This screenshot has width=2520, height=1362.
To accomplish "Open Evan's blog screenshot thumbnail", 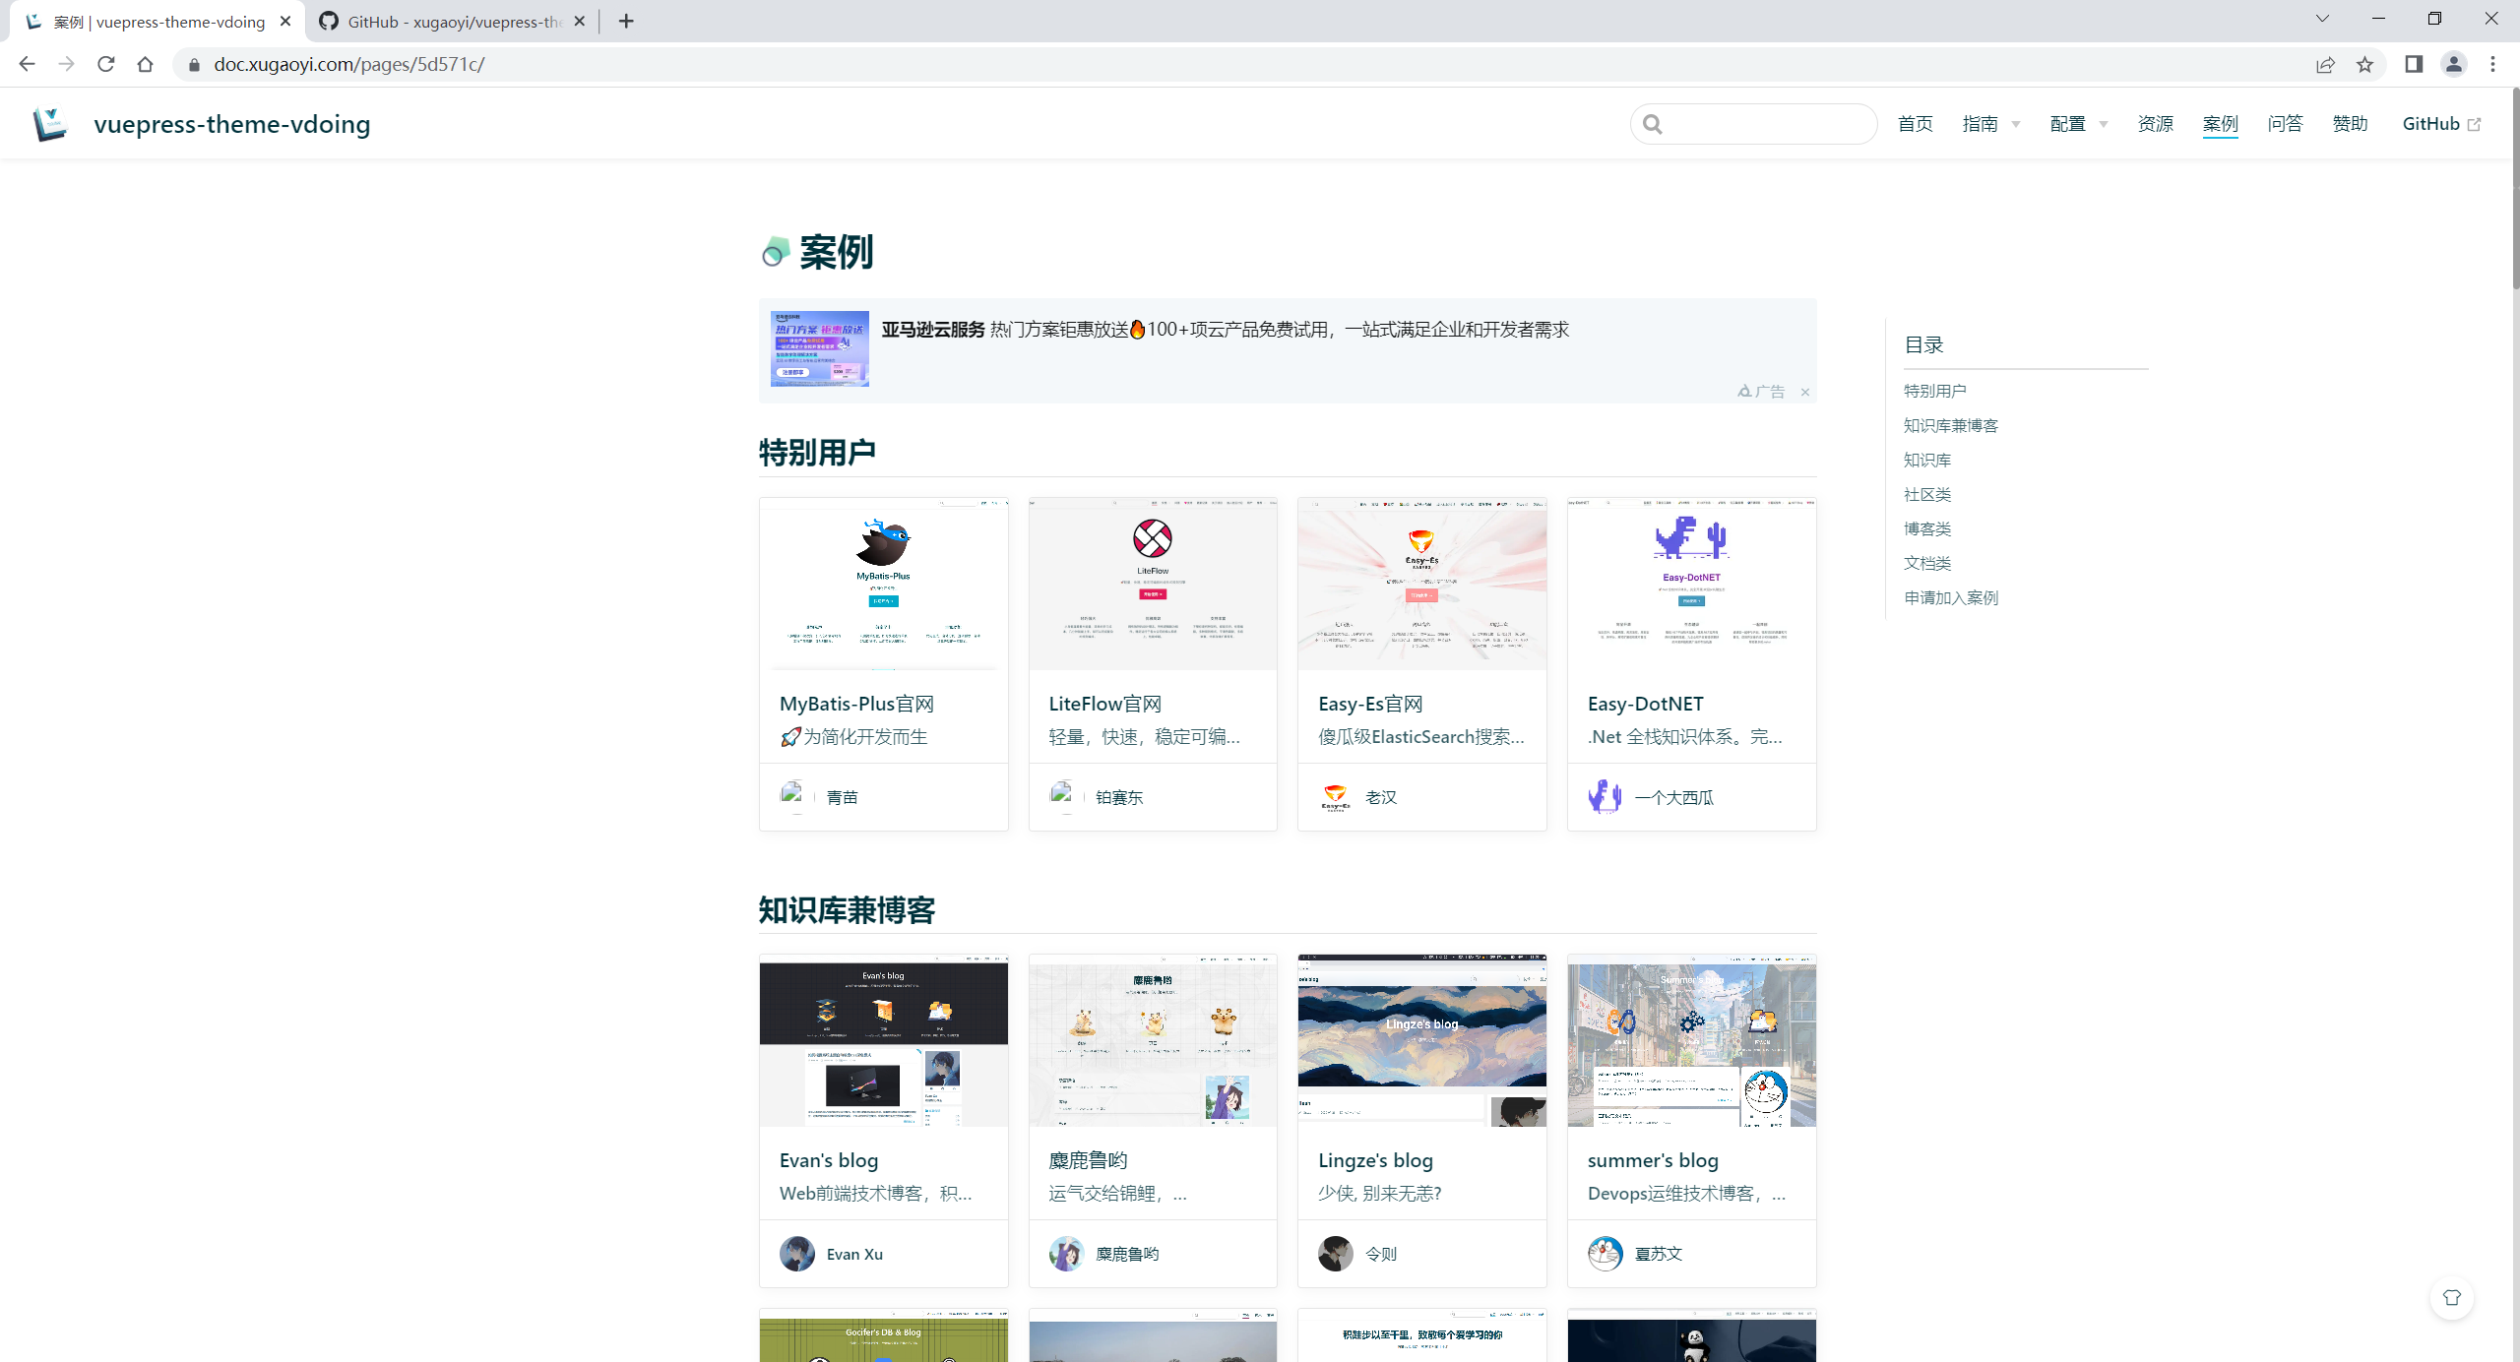I will point(883,1040).
